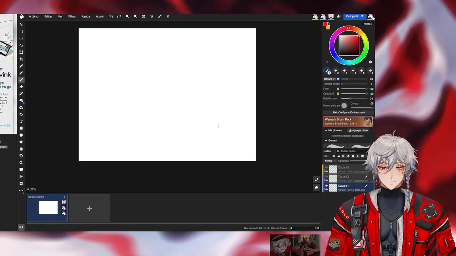Select the rotate view tool
The image size is (456, 256).
[21, 156]
